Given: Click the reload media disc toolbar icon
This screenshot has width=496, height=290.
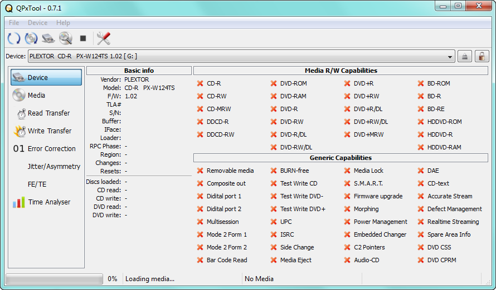Looking at the screenshot, I should coord(31,38).
